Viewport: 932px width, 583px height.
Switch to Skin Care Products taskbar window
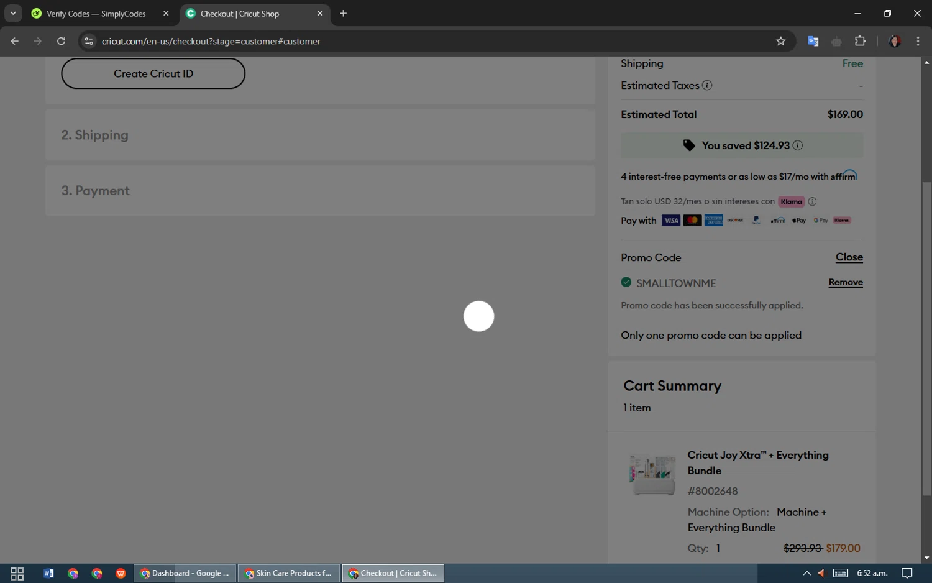click(289, 573)
